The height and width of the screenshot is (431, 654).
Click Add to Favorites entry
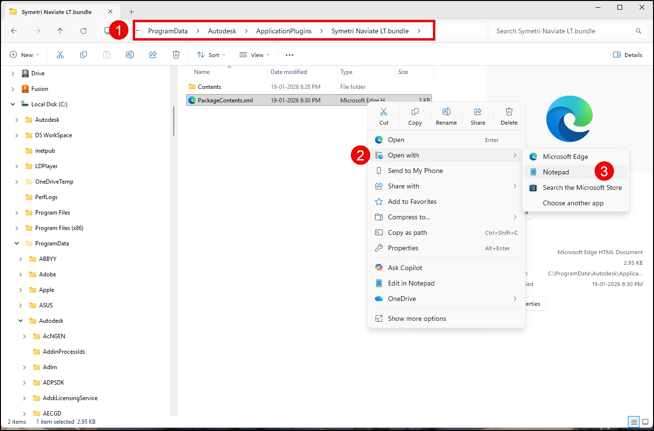(x=446, y=201)
